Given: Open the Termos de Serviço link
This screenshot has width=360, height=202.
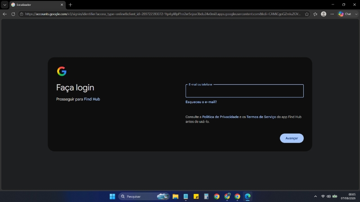Looking at the screenshot, I should (x=261, y=117).
